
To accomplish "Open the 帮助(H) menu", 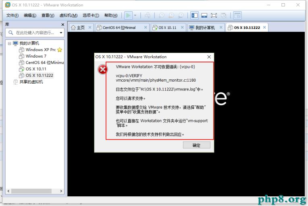I will (x=111, y=15).
